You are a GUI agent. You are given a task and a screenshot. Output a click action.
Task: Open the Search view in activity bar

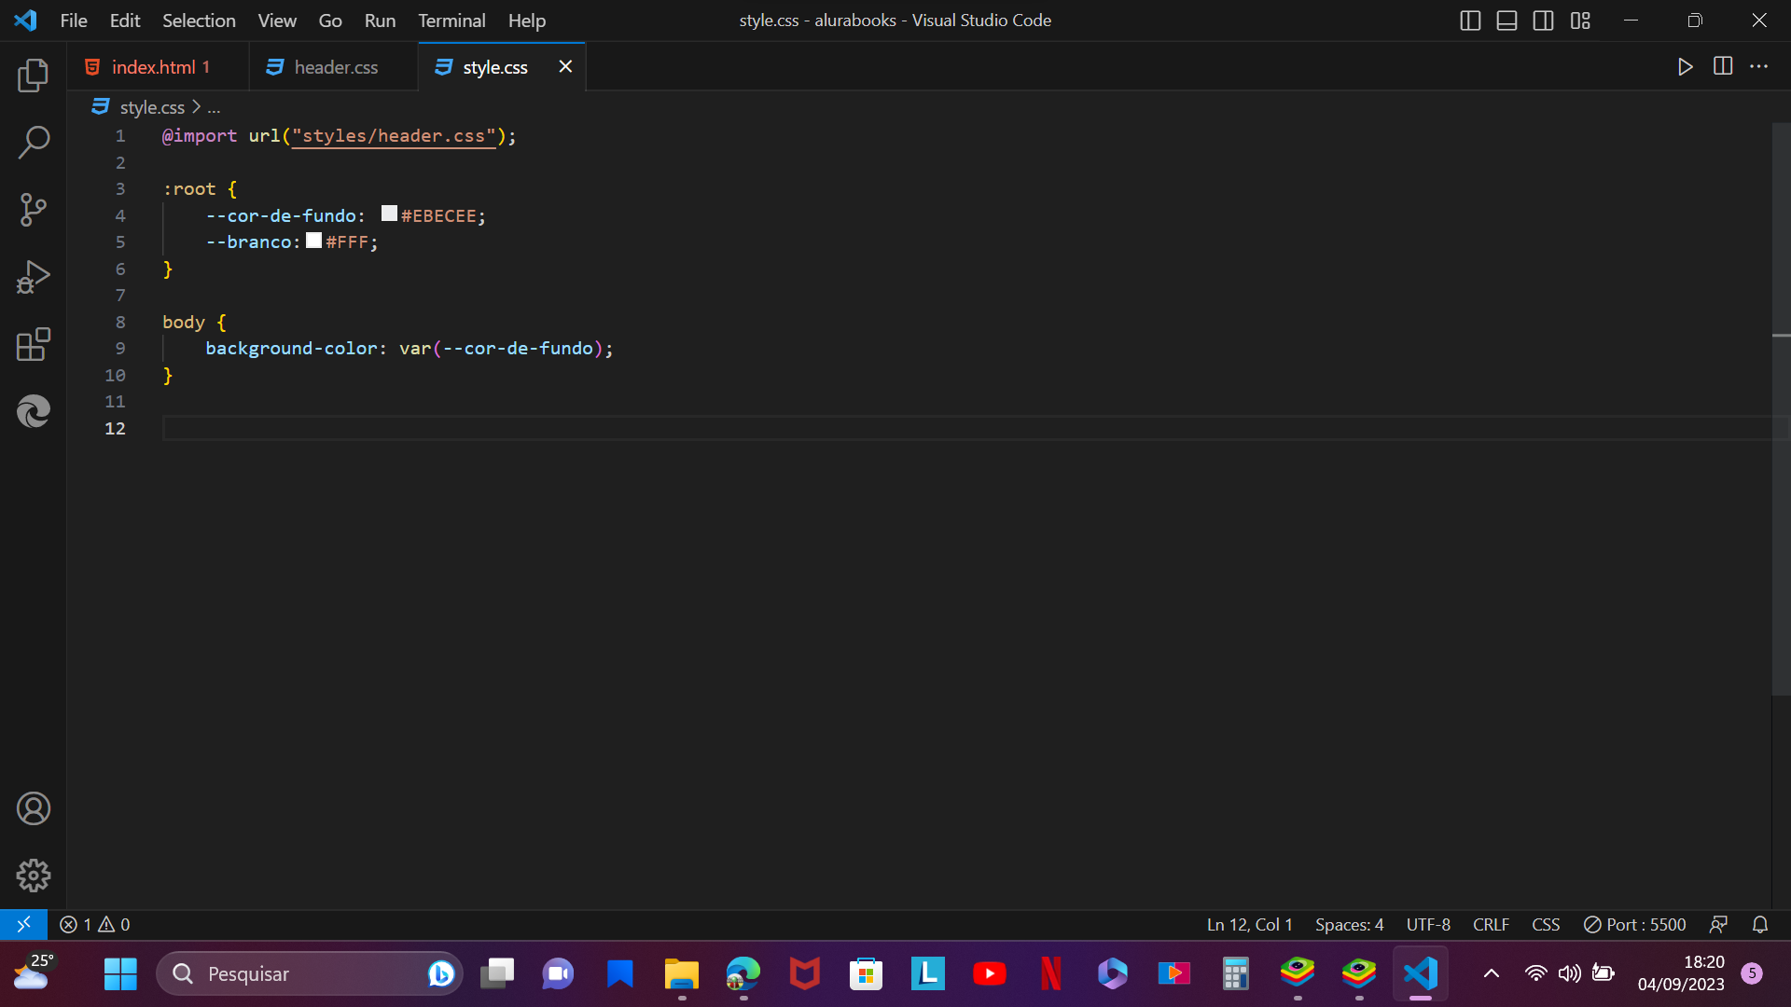tap(34, 143)
